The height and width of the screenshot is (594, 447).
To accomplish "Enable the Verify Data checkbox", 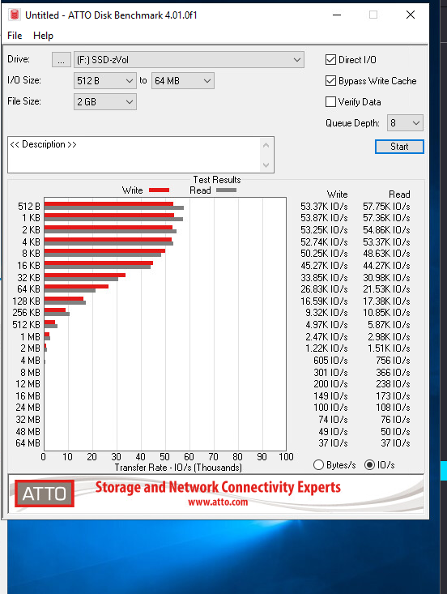I will coord(330,102).
